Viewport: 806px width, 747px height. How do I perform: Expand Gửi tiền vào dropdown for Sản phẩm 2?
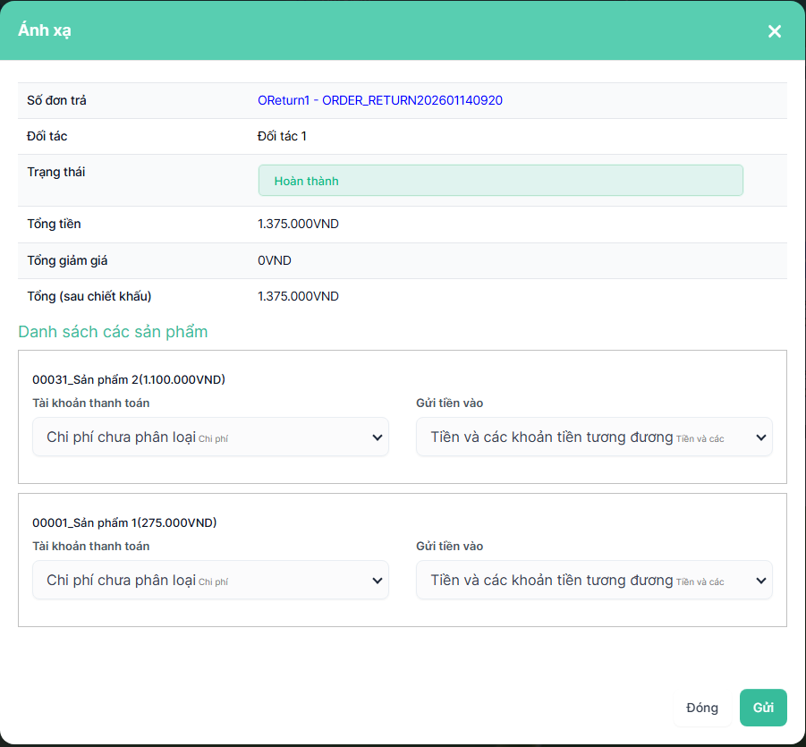point(594,437)
